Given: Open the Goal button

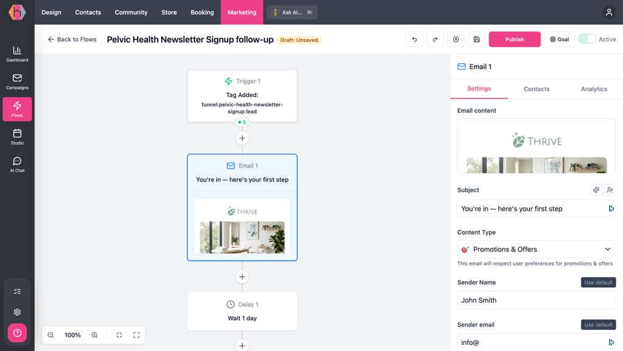Looking at the screenshot, I should coord(559,39).
